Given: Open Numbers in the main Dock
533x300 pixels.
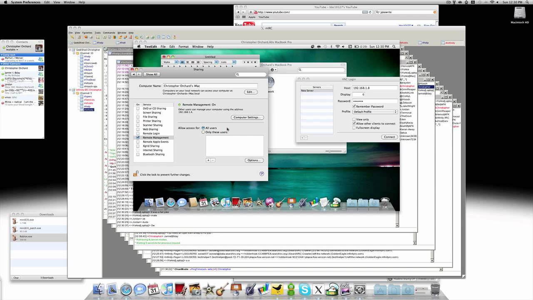Looking at the screenshot, I should [263, 290].
